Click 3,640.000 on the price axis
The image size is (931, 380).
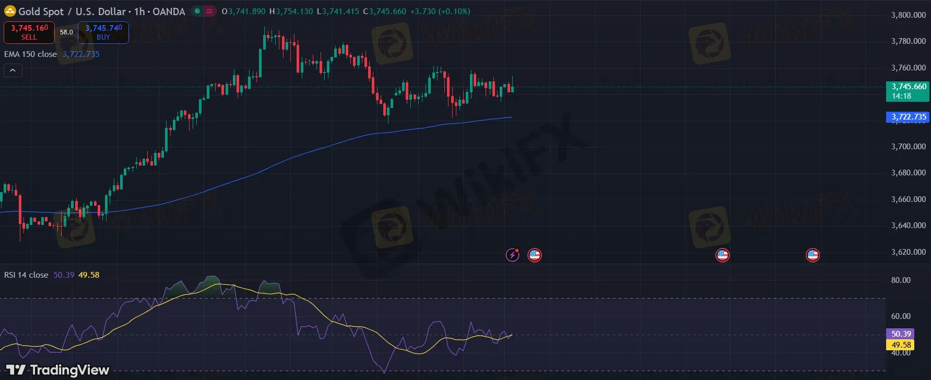tap(909, 225)
